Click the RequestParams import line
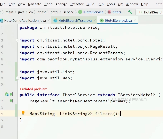The width and height of the screenshot is (163, 139). pyautogui.click(x=72, y=53)
